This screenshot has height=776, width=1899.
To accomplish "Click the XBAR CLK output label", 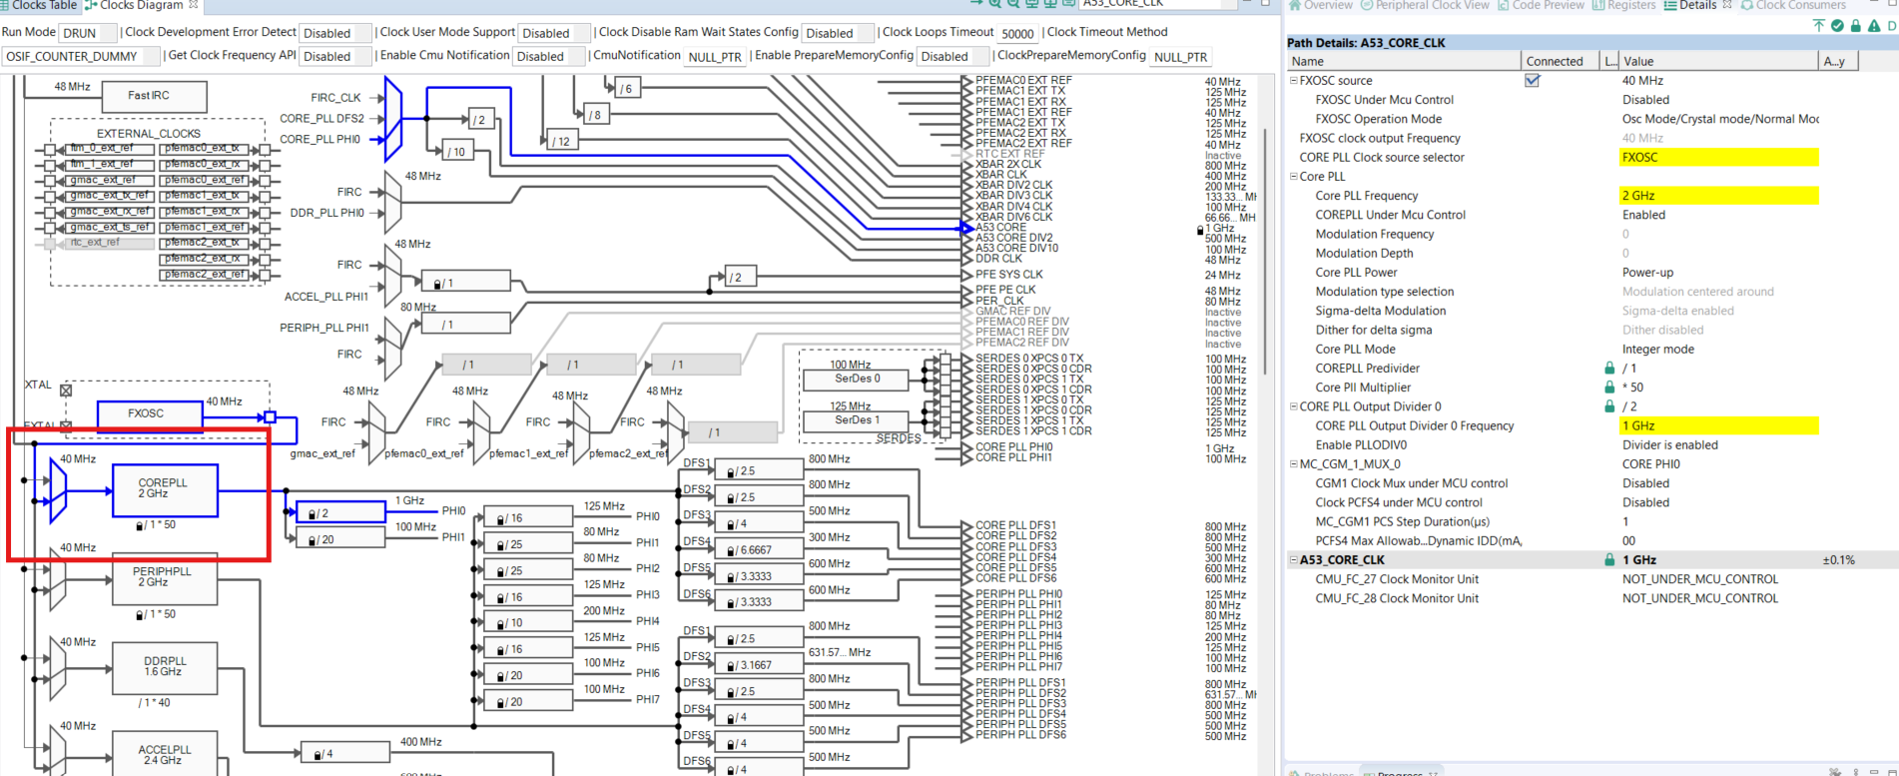I will click(x=1001, y=175).
